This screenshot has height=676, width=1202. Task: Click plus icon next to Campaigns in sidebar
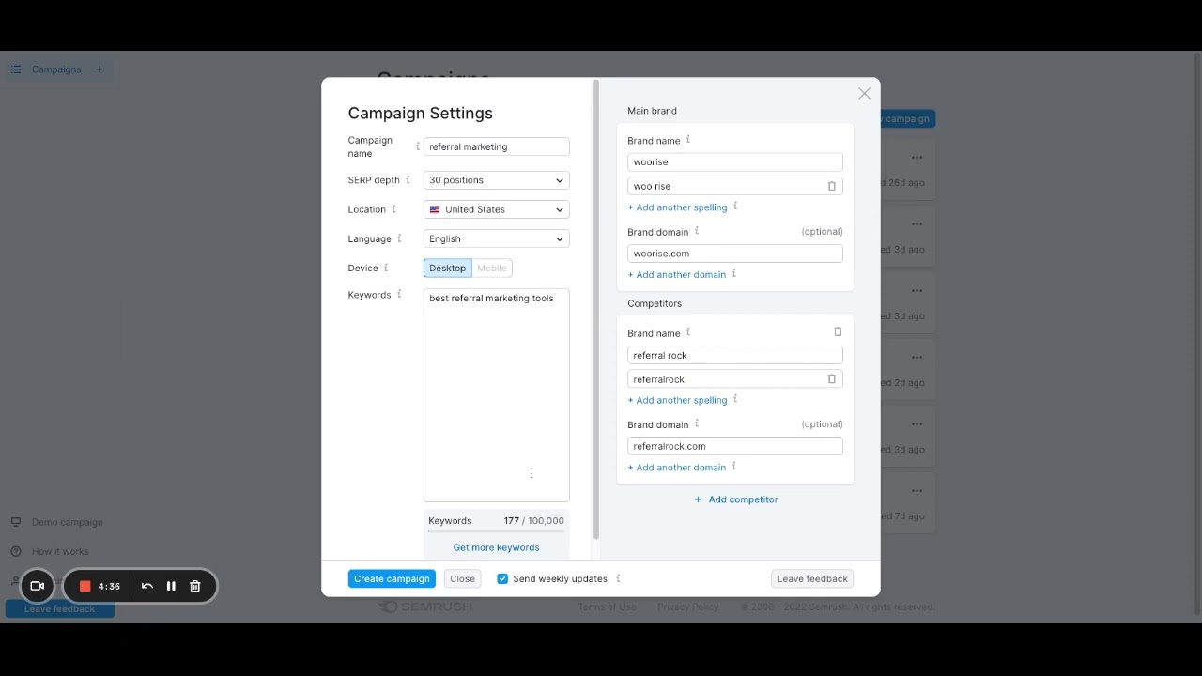pos(99,69)
